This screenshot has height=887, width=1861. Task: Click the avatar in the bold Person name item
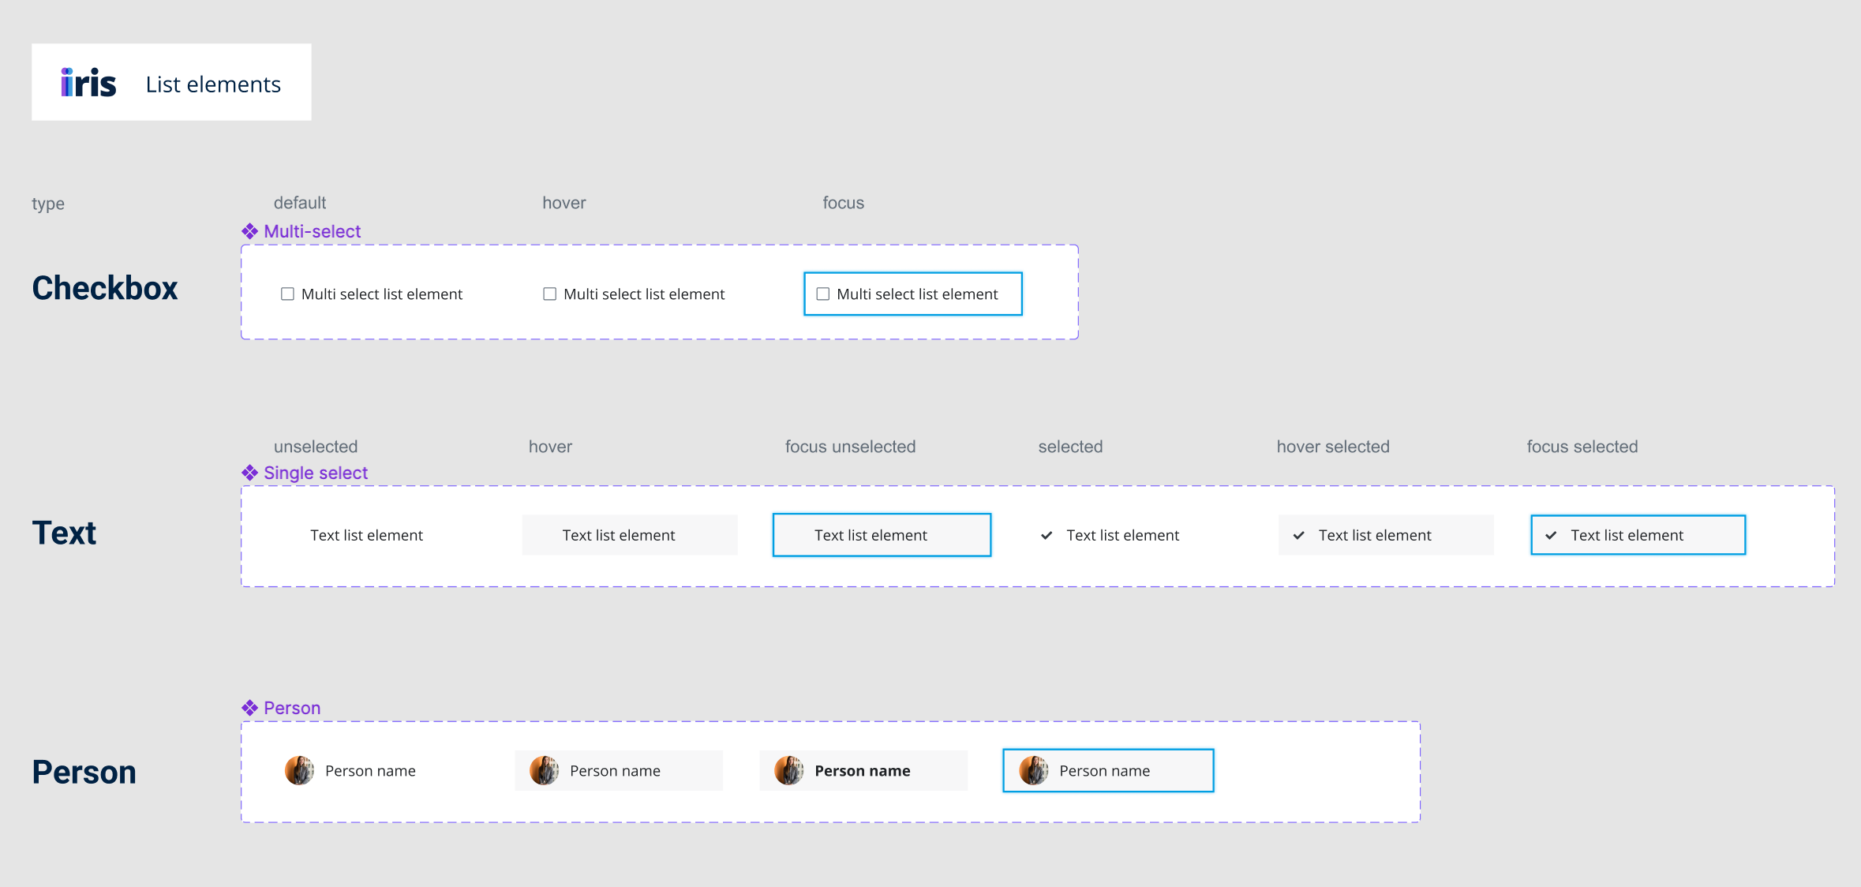(788, 770)
